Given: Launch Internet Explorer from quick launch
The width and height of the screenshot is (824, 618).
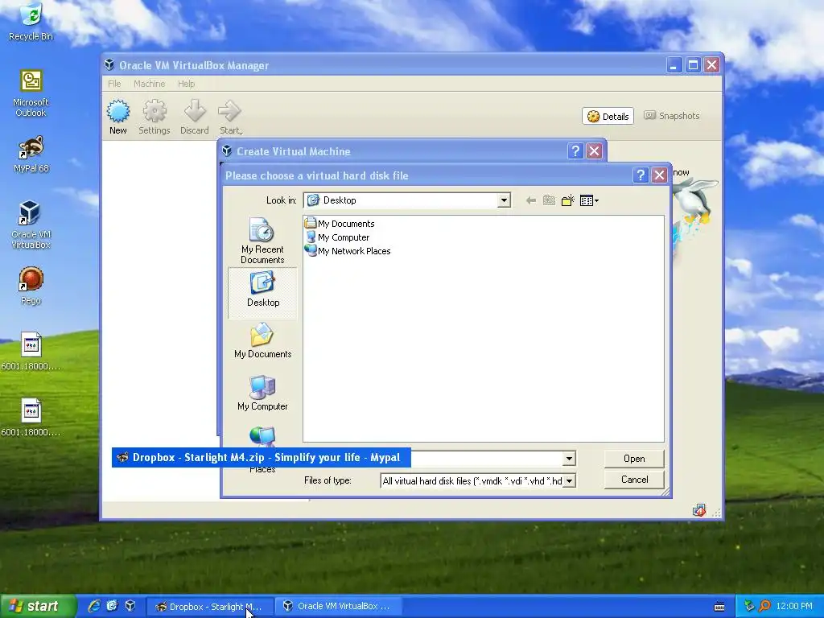Looking at the screenshot, I should point(94,606).
